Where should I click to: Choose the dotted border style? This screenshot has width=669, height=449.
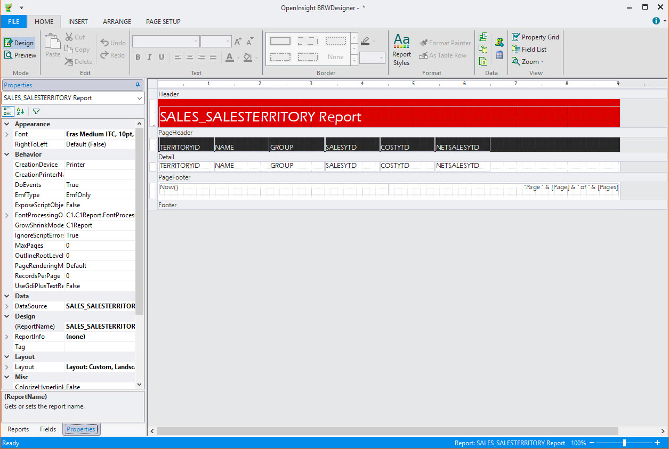tap(336, 41)
